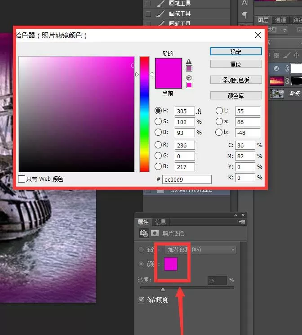The height and width of the screenshot is (335, 302).
Task: Click the H hue value field
Action: click(x=185, y=111)
